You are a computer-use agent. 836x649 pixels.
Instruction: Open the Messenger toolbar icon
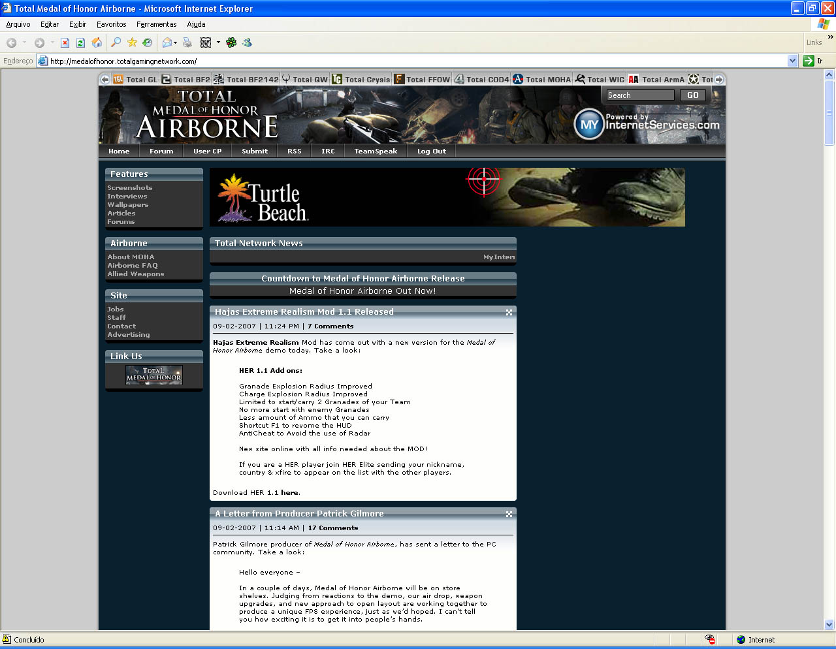(x=247, y=43)
